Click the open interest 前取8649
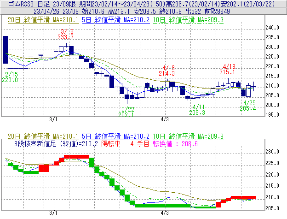 [x=217, y=12]
